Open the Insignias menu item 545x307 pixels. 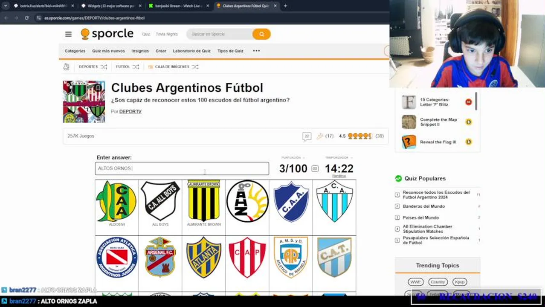pyautogui.click(x=140, y=51)
